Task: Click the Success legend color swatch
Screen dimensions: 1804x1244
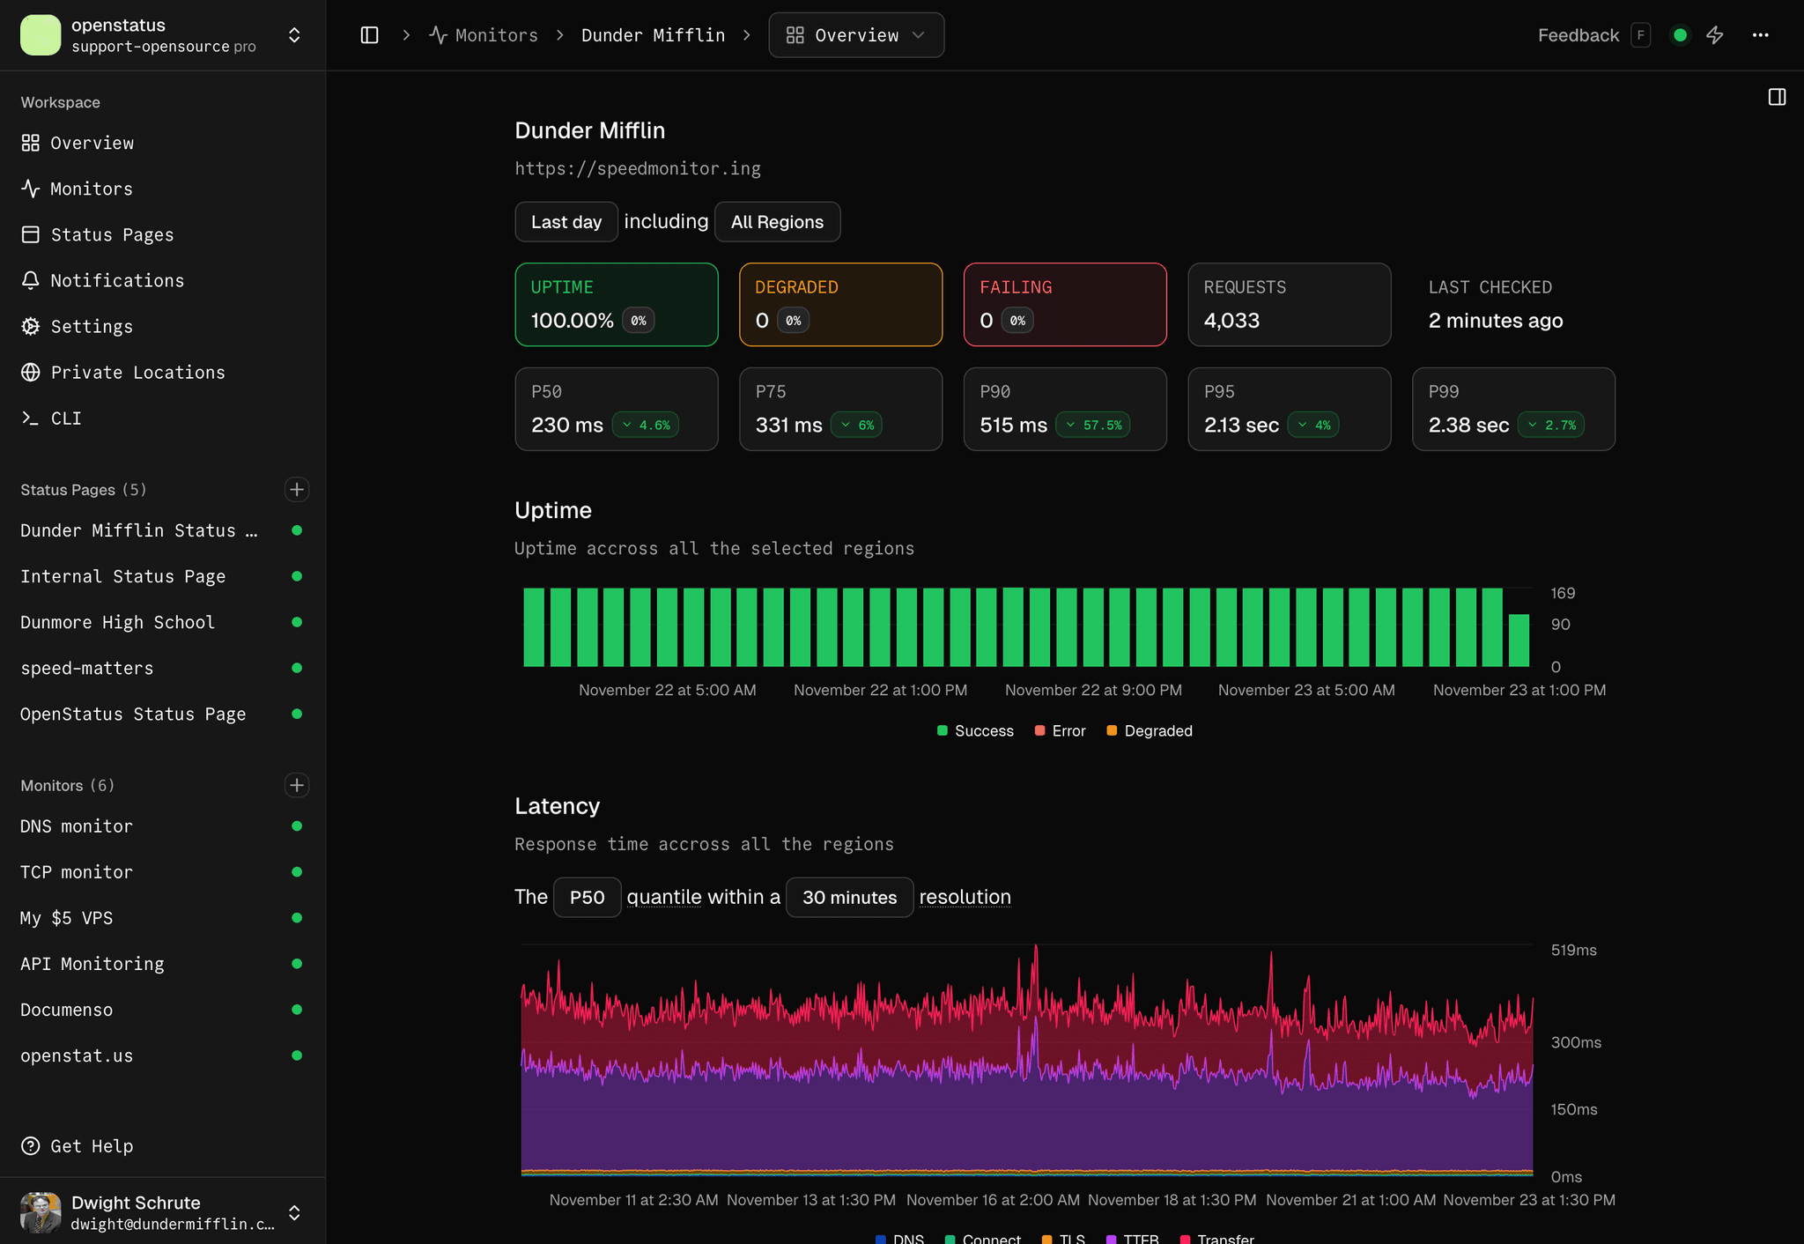Action: click(942, 730)
